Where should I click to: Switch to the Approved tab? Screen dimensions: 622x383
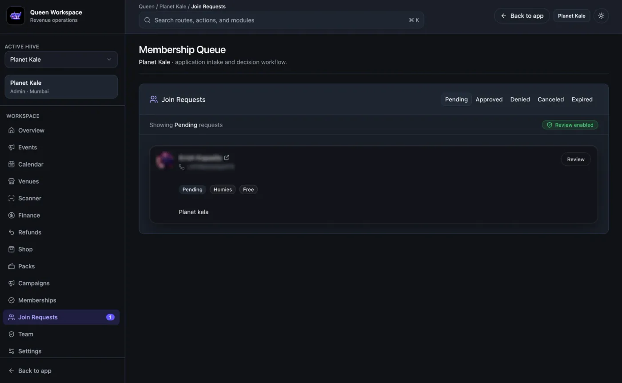coord(489,100)
